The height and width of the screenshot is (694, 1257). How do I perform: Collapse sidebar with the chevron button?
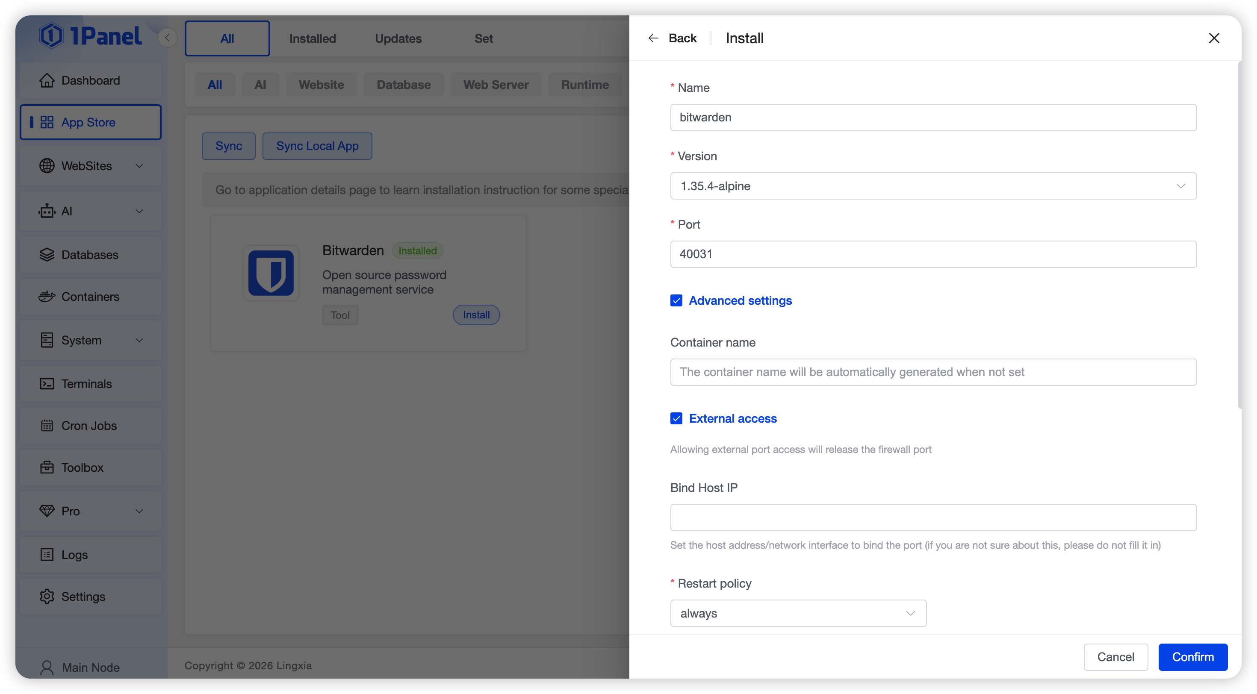[167, 38]
